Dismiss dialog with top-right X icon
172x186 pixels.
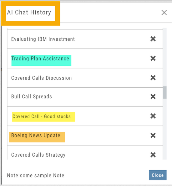(164, 13)
